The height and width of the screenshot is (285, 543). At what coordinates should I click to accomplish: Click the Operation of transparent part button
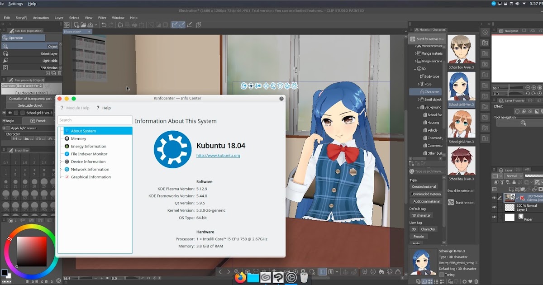[30, 99]
